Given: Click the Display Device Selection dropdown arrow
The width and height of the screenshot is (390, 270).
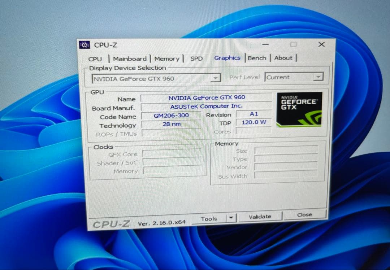Looking at the screenshot, I should pyautogui.click(x=216, y=77).
